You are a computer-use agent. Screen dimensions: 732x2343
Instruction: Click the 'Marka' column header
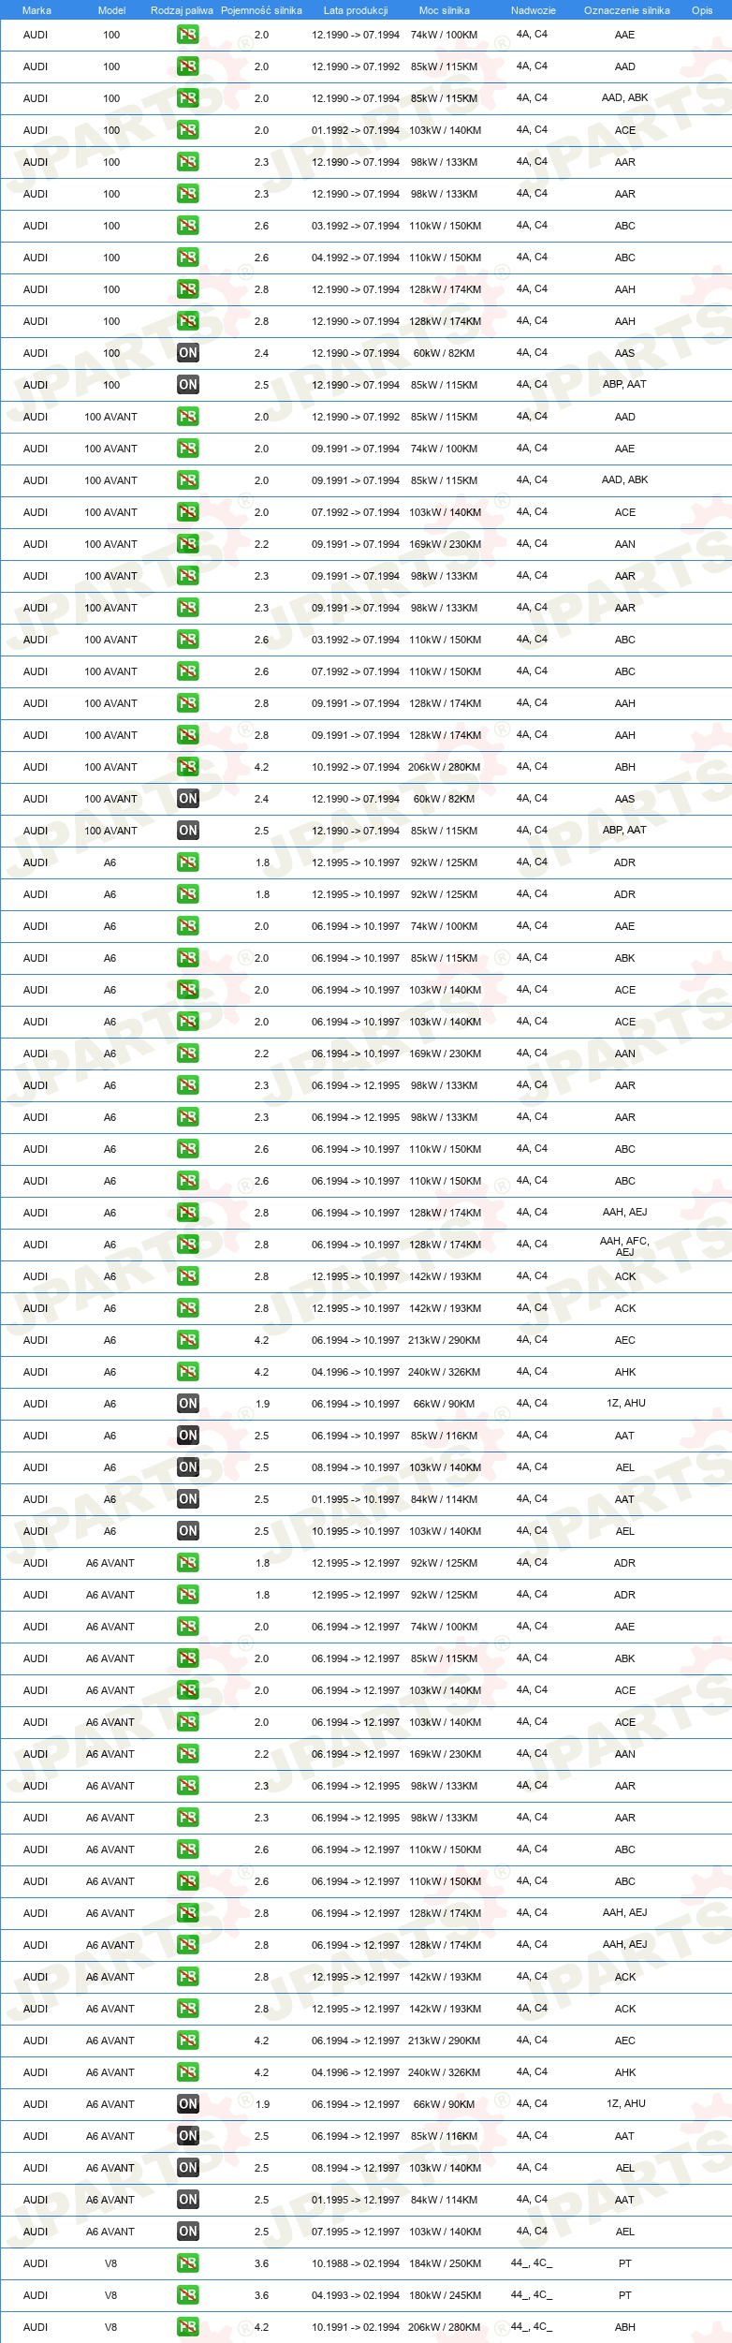click(37, 10)
